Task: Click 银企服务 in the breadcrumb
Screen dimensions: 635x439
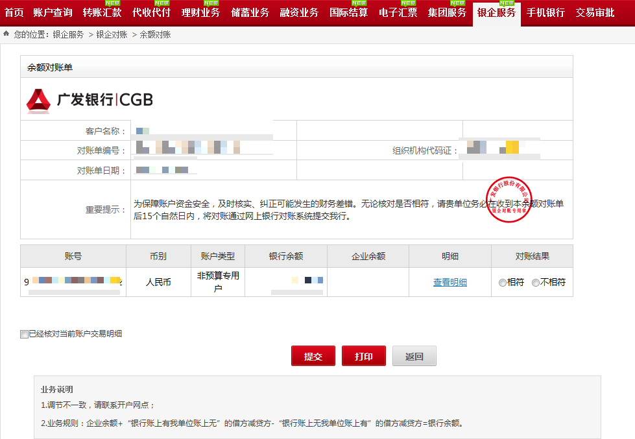Action: [68, 35]
